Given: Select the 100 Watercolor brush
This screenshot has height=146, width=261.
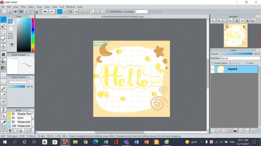Looking at the screenshot, I should (x=19, y=126).
